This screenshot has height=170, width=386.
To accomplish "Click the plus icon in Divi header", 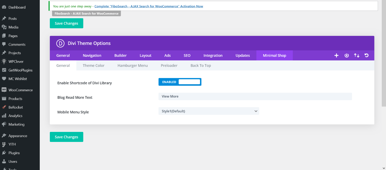I will [x=336, y=55].
